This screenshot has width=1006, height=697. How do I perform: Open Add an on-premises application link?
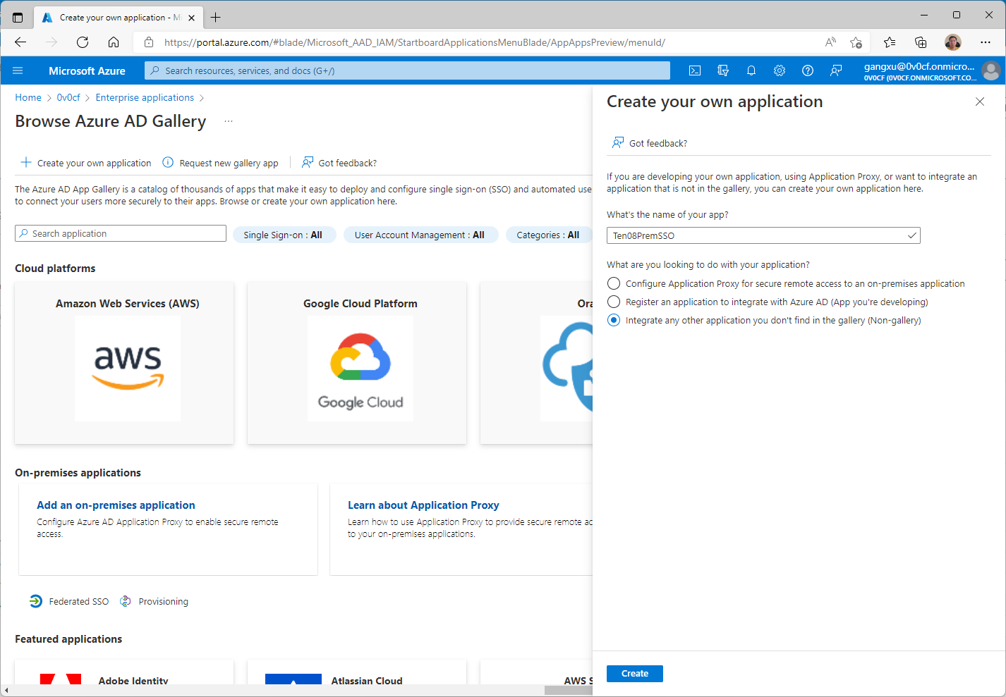click(116, 505)
